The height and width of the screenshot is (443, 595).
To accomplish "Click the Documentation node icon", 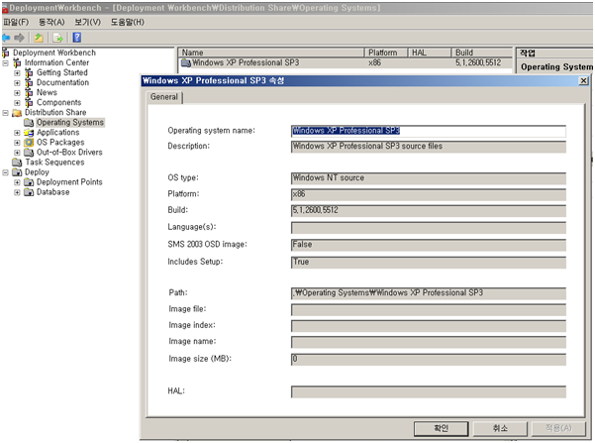I will pyautogui.click(x=29, y=82).
